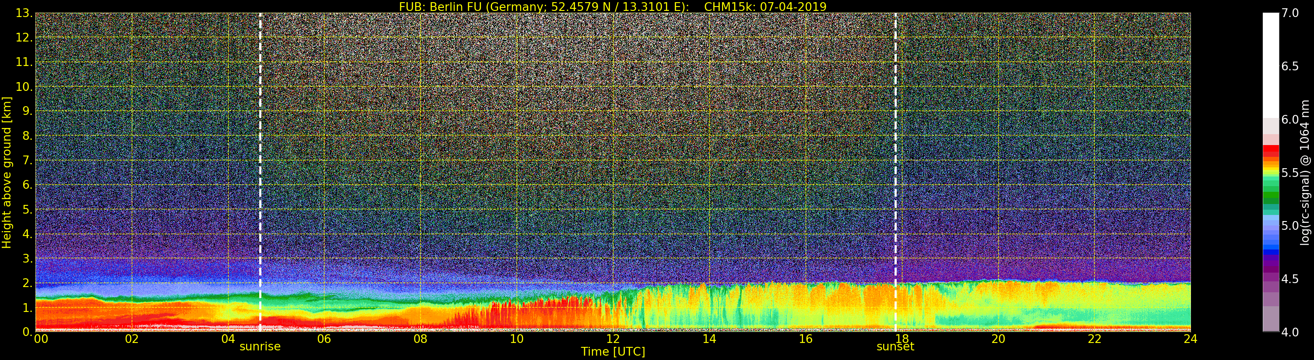Click the 5.5 tick on the colorbar
This screenshot has height=360, width=1314.
pos(1290,173)
